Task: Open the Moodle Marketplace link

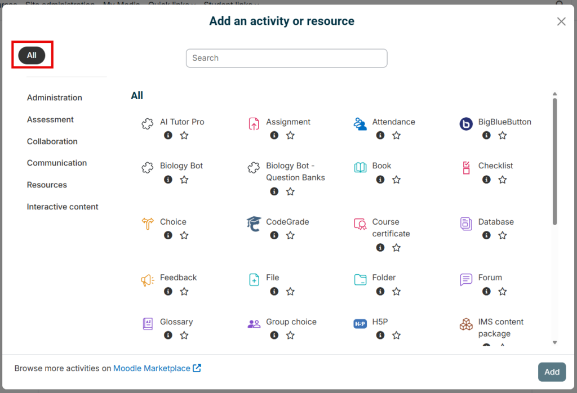Action: (x=157, y=368)
